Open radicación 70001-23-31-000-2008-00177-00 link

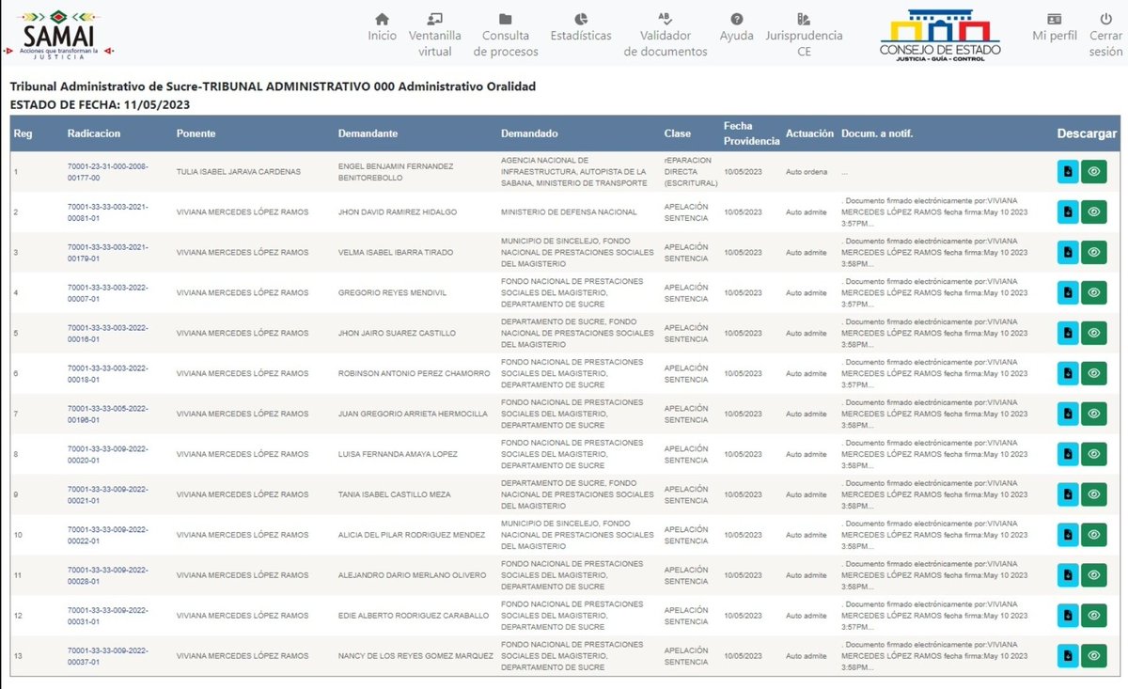[108, 171]
